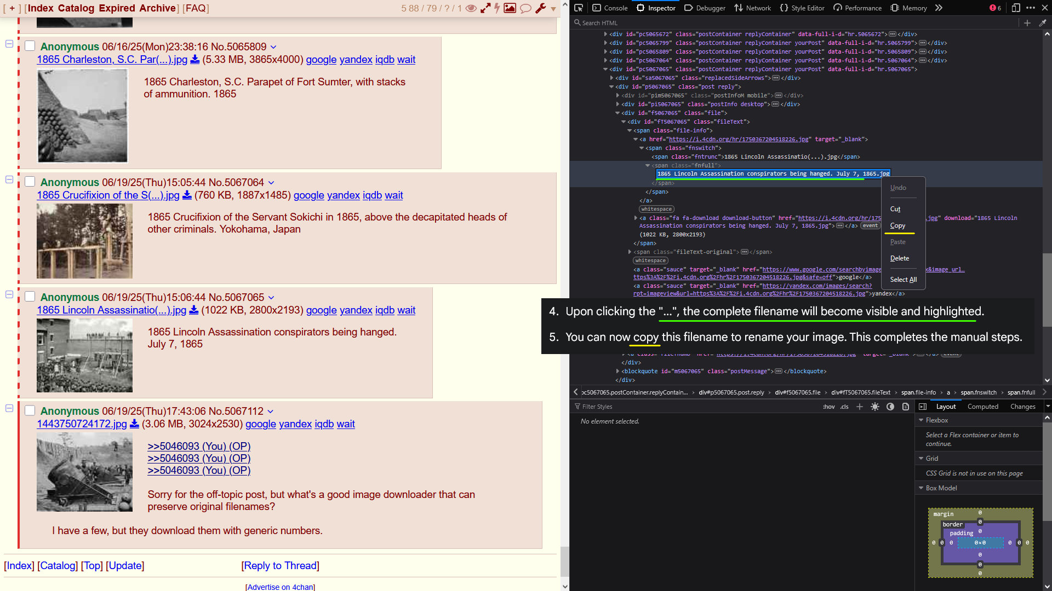Viewport: 1052px width, 591px height.
Task: Hide post No.5067064 with the minus button
Action: tap(9, 179)
